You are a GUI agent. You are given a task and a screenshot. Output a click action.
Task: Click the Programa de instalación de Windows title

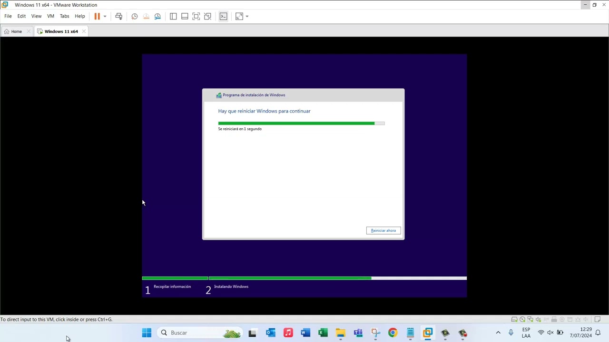[x=254, y=95]
